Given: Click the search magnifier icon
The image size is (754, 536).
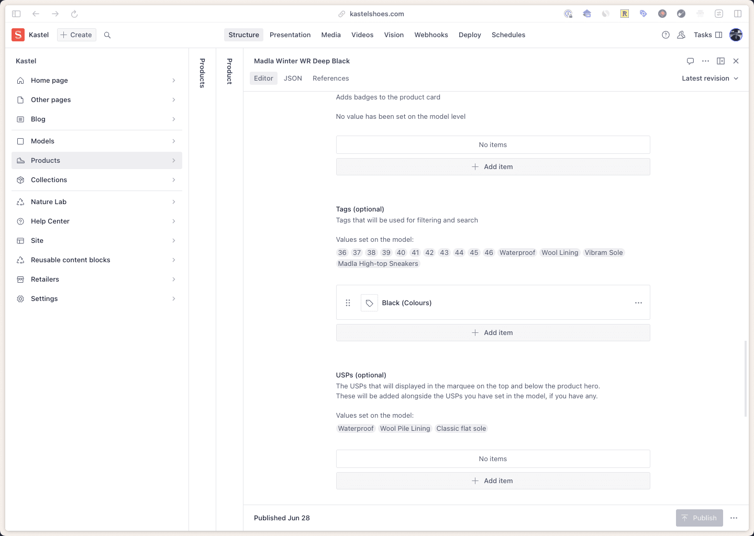Looking at the screenshot, I should (x=107, y=35).
